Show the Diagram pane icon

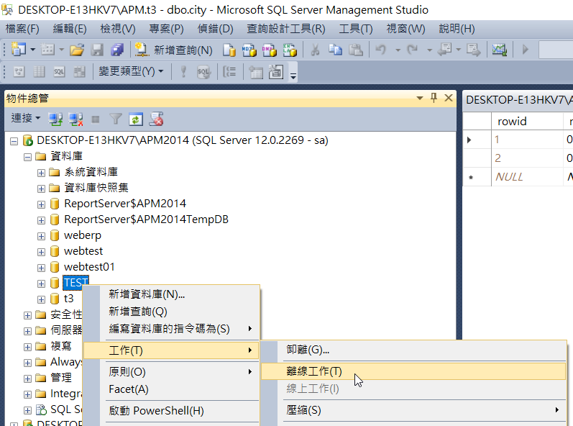point(19,71)
